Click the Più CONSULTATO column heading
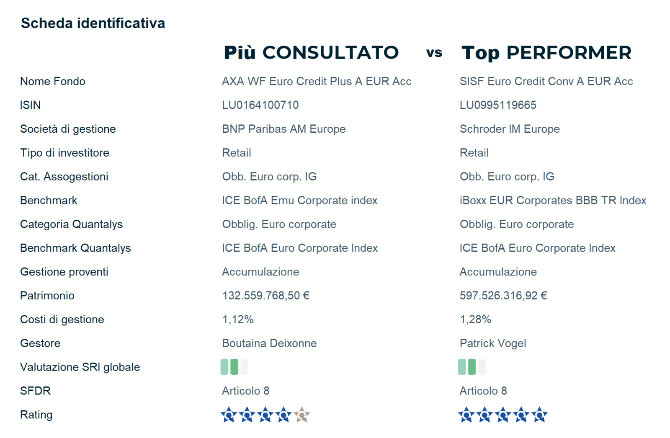The image size is (670, 438). coord(312,53)
